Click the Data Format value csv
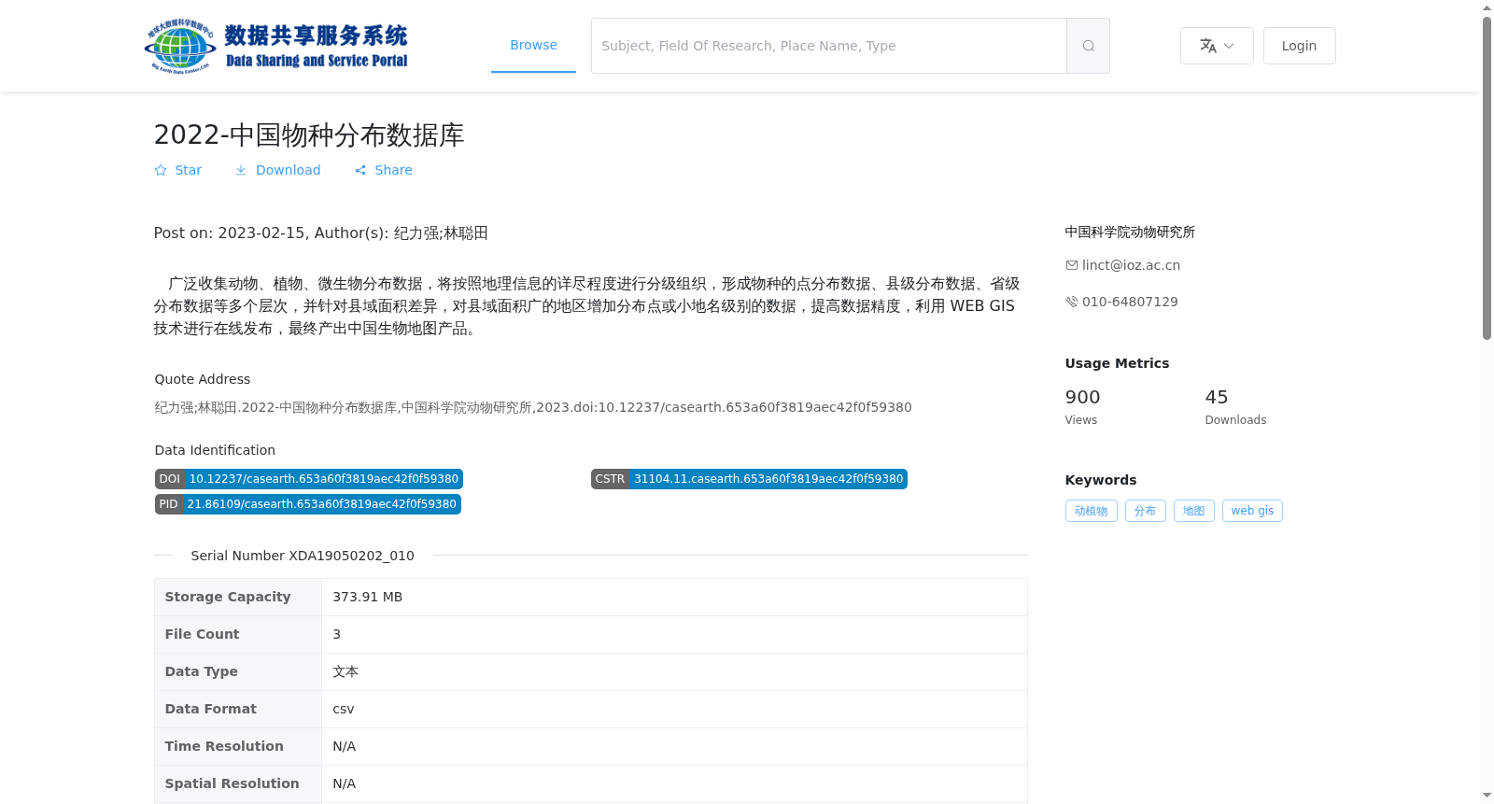The height and width of the screenshot is (804, 1494). (344, 709)
